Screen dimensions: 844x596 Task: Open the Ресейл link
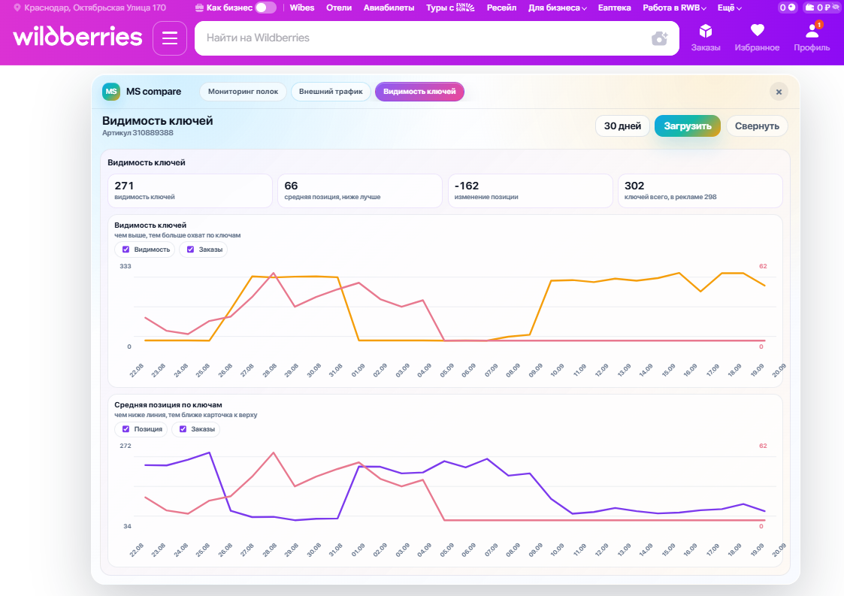tap(501, 8)
